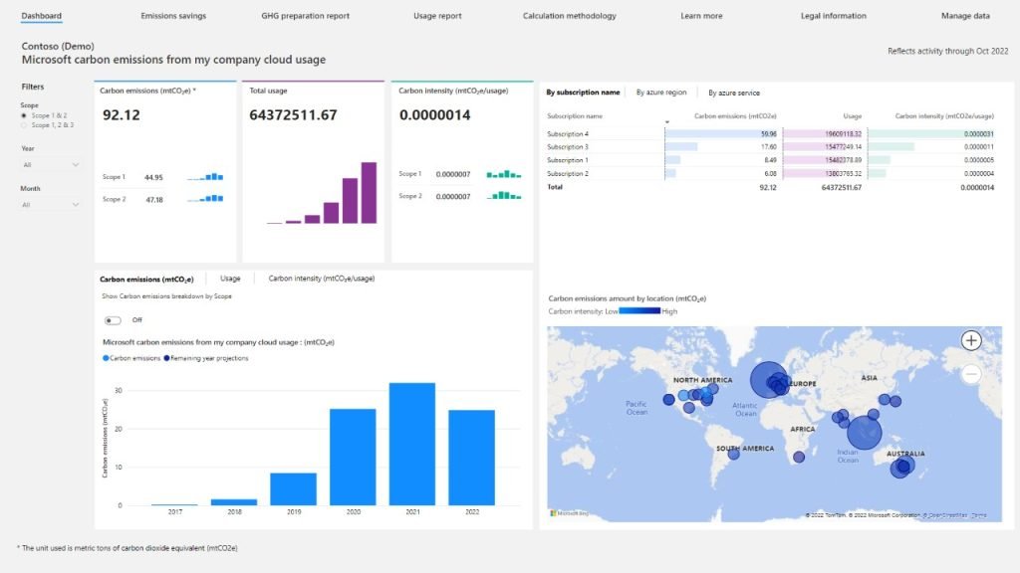
Task: Click the Remaining year projections legend dot
Action: tap(166, 358)
